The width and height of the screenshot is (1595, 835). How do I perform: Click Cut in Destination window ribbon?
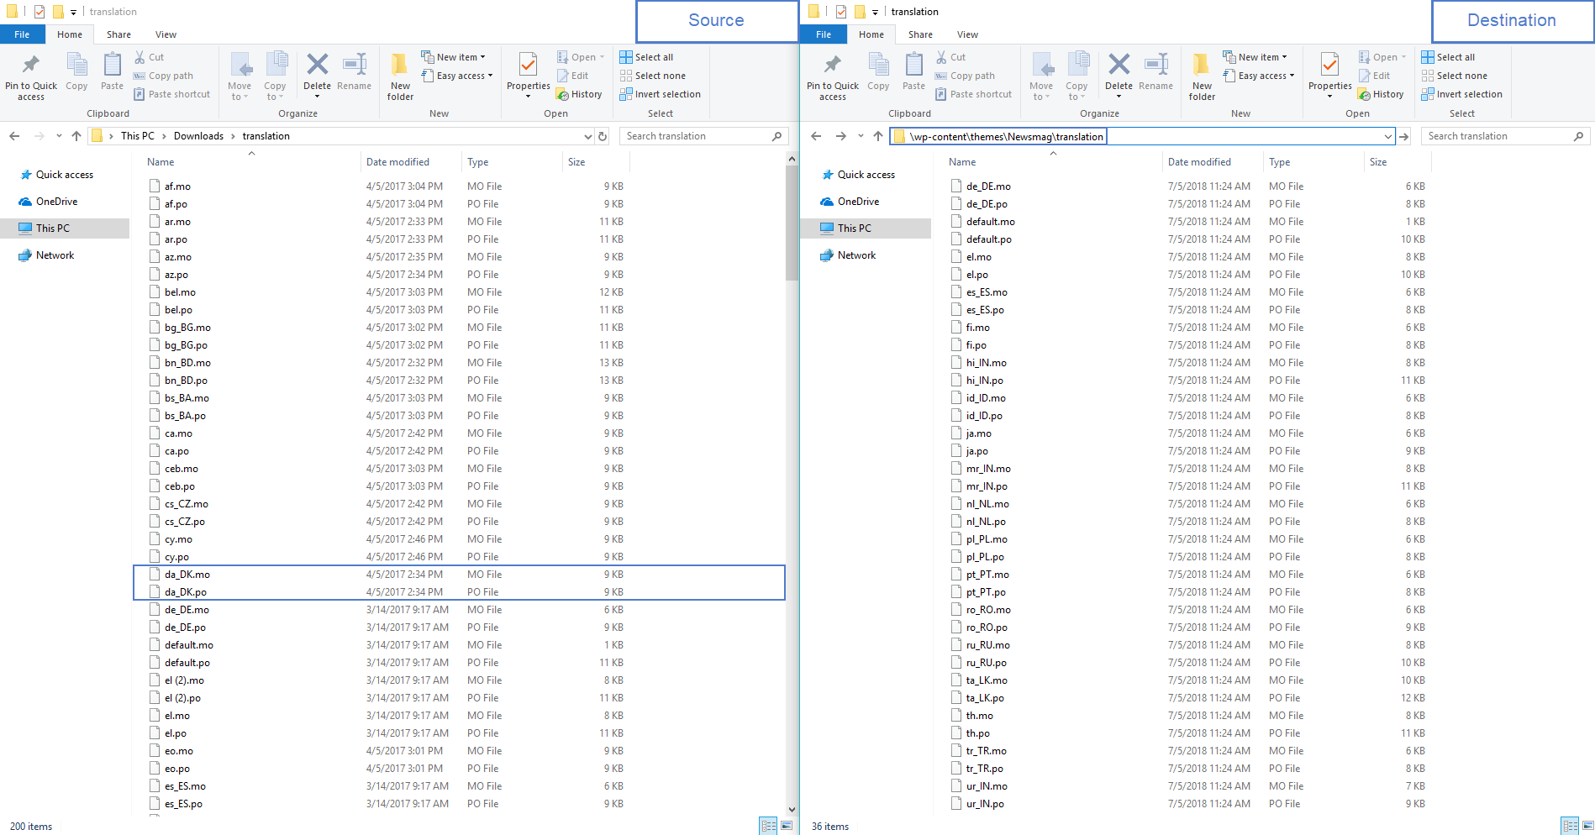tap(950, 57)
